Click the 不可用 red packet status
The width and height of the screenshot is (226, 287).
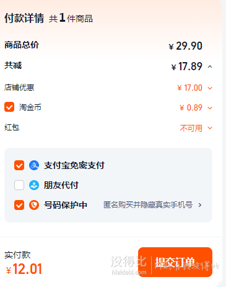click(191, 128)
